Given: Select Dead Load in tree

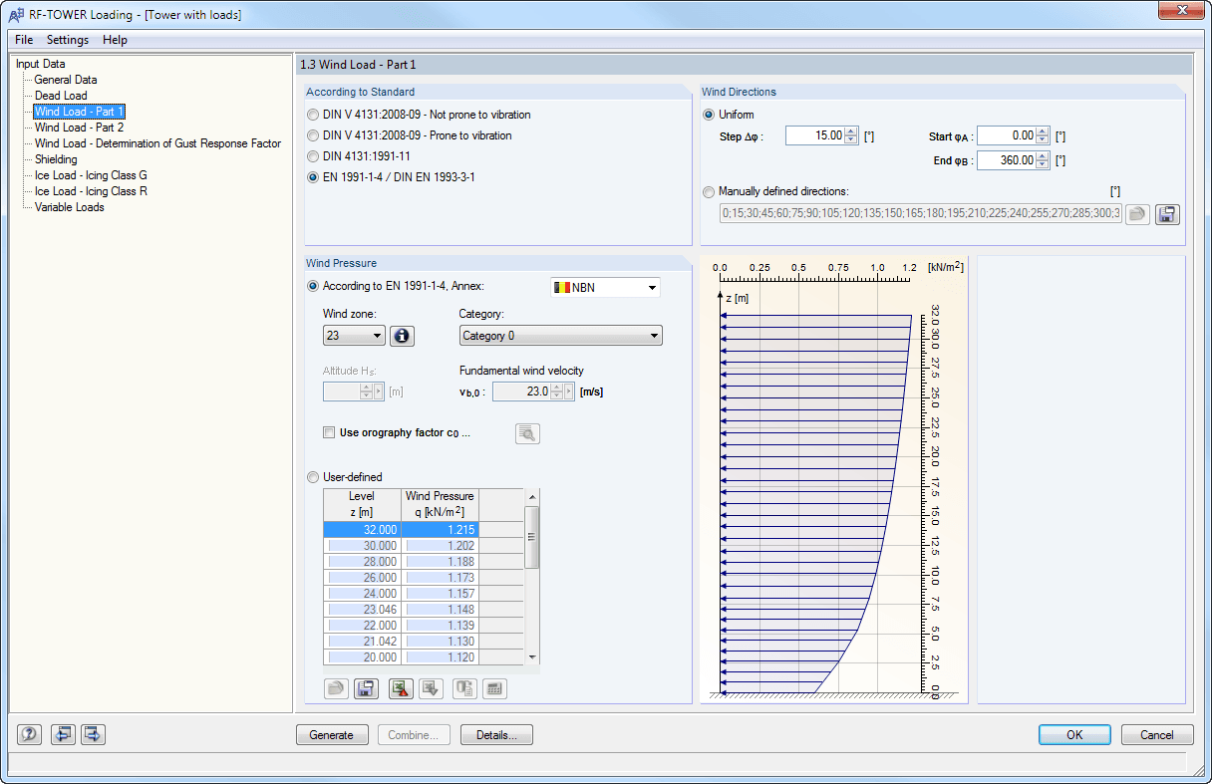Looking at the screenshot, I should pos(61,96).
